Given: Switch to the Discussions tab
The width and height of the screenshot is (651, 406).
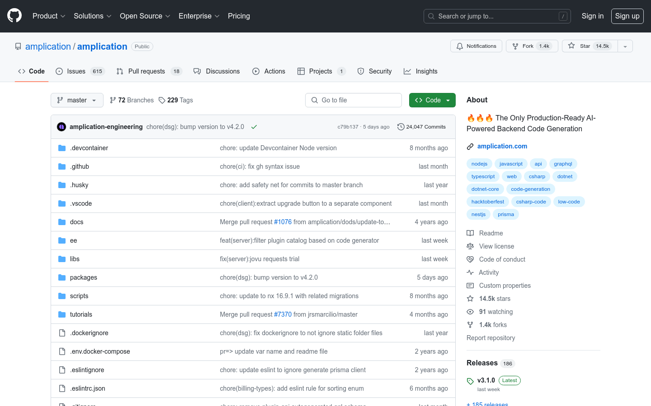Looking at the screenshot, I should (x=217, y=71).
